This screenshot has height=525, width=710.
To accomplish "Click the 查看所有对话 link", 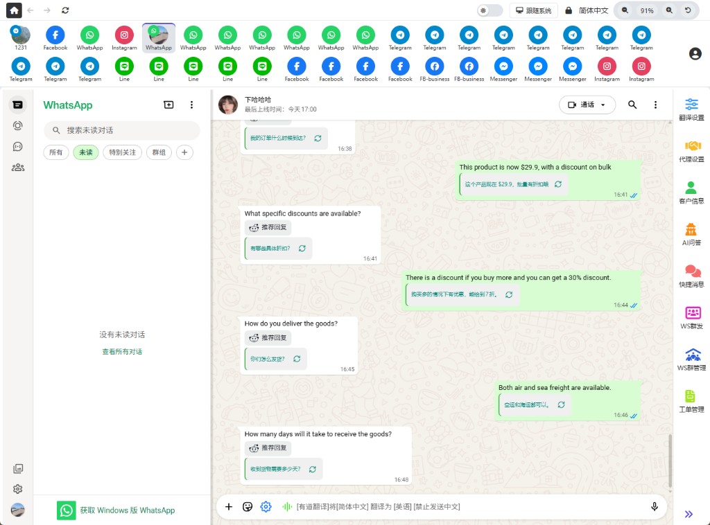I will (x=122, y=352).
